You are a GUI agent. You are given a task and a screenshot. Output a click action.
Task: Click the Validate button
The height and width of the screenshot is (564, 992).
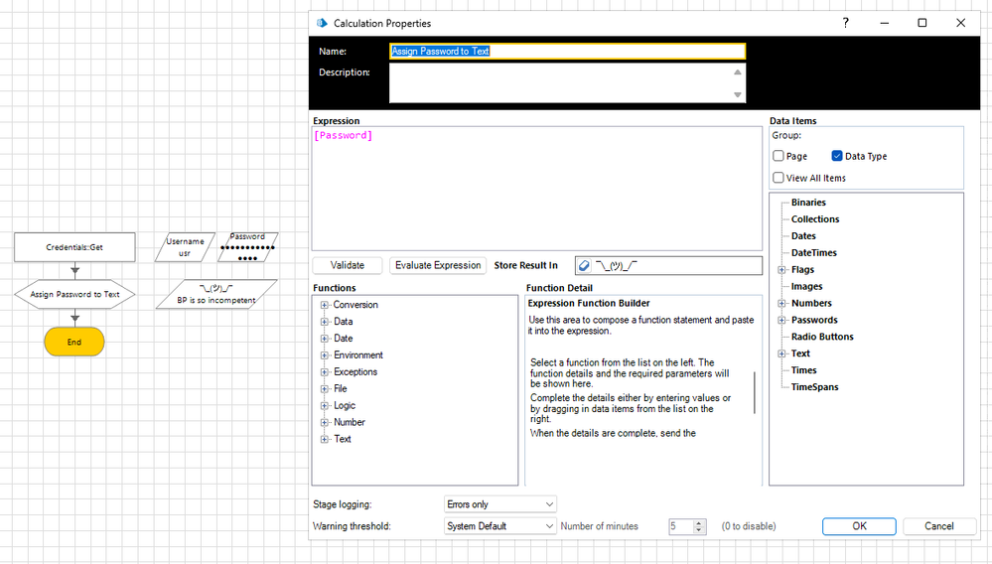[x=348, y=265]
